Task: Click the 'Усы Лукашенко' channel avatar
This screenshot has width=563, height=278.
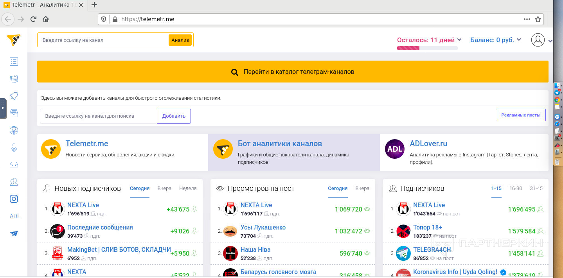Action: point(230,231)
